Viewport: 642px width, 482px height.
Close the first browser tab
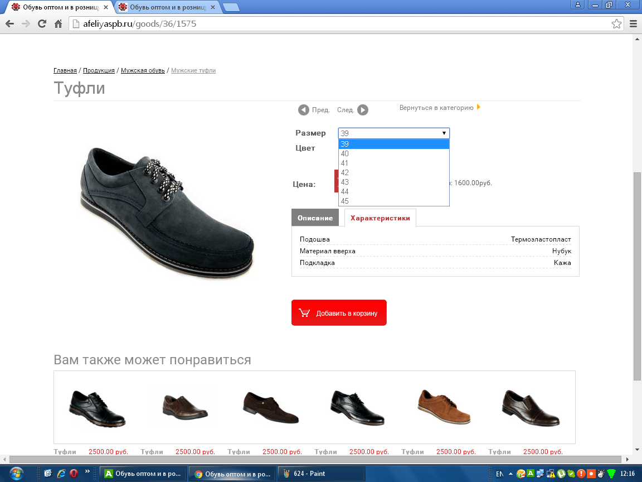point(106,7)
